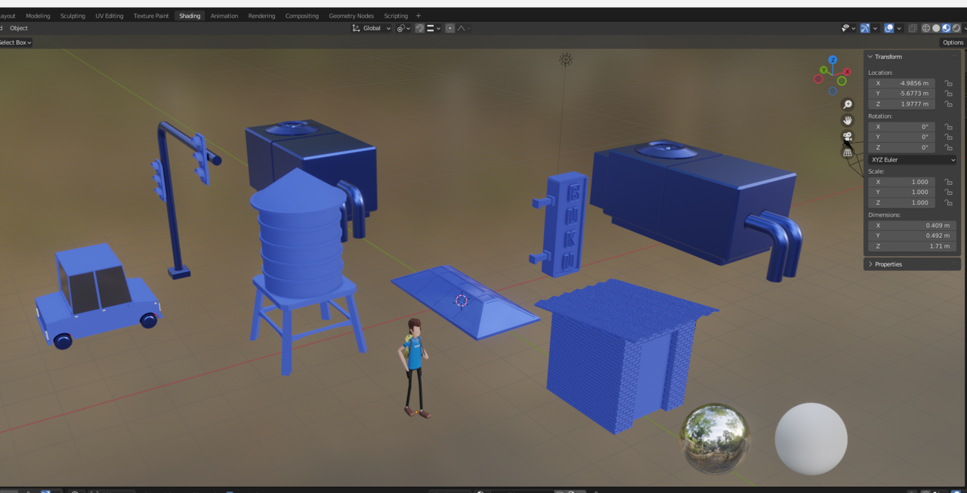Screen dimensions: 967x493
Task: Switch to rendered viewport shading
Action: (x=956, y=28)
